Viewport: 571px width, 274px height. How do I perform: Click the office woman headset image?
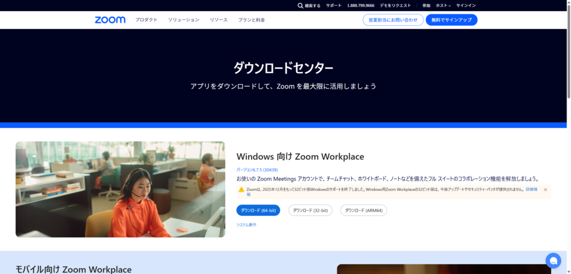point(120,189)
